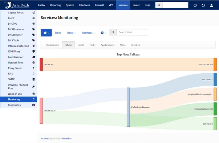Select the AriaDezh.localdomain flow node

point(128,107)
